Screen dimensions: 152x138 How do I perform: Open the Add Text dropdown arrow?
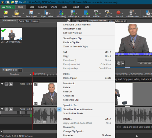(100, 14)
